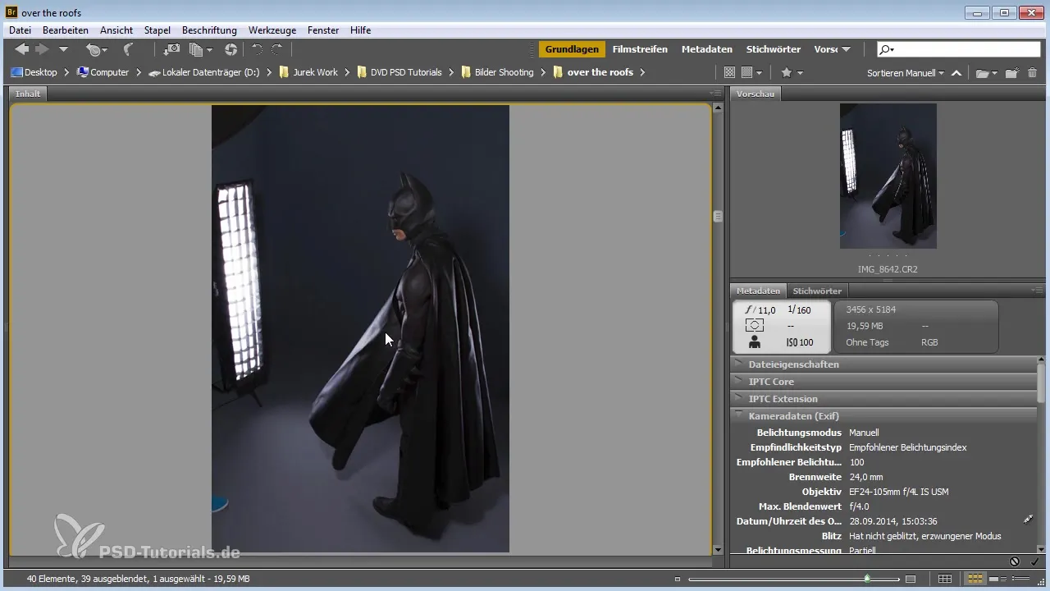Switch to Grundlagen workspace
Screen dimensions: 1050x591
(x=572, y=49)
